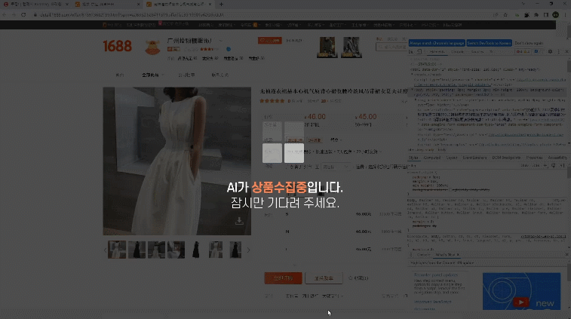This screenshot has height=319, width=571.
Task: Click the thumbnail strip right arrow
Action: coord(248,250)
